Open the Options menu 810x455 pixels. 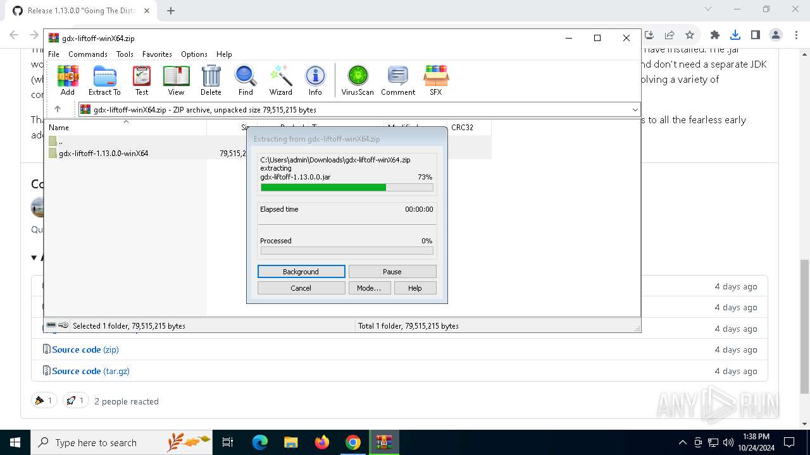[194, 54]
